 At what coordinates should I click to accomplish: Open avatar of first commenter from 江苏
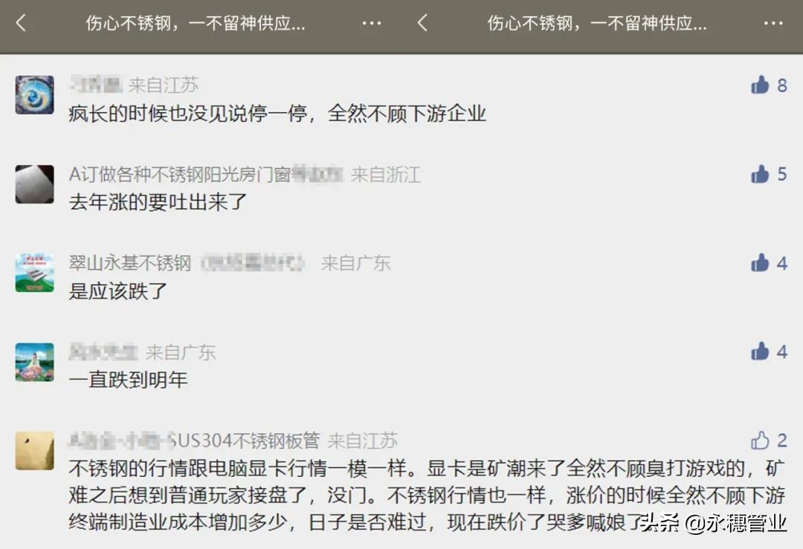tap(34, 94)
